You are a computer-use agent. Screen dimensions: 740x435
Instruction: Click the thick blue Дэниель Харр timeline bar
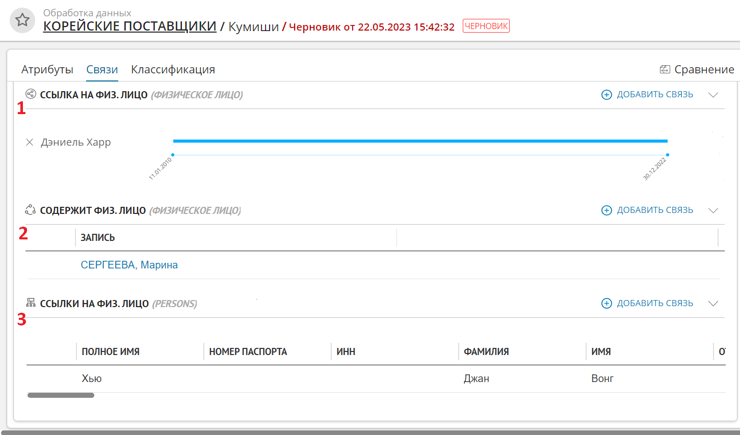tap(420, 141)
